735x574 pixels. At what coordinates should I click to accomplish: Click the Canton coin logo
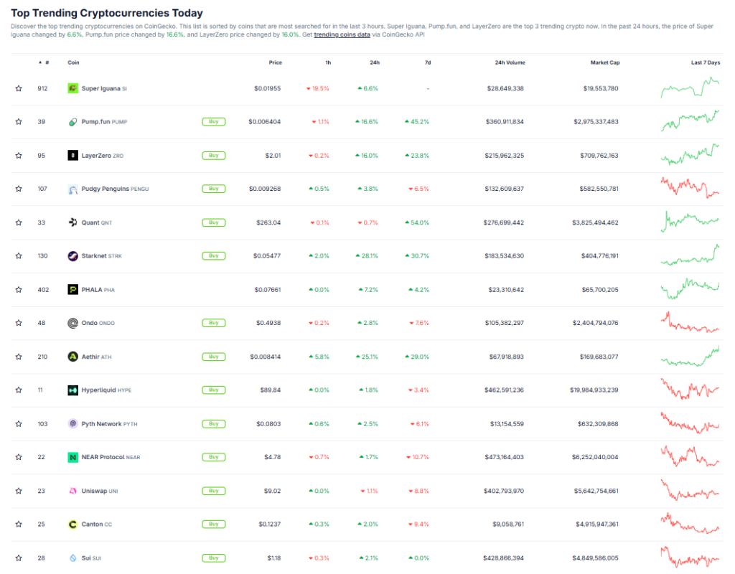point(72,524)
